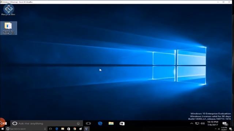The height and width of the screenshot is (131, 234).
Task: Open Task View on the VM's taskbar
Action: tap(88, 123)
